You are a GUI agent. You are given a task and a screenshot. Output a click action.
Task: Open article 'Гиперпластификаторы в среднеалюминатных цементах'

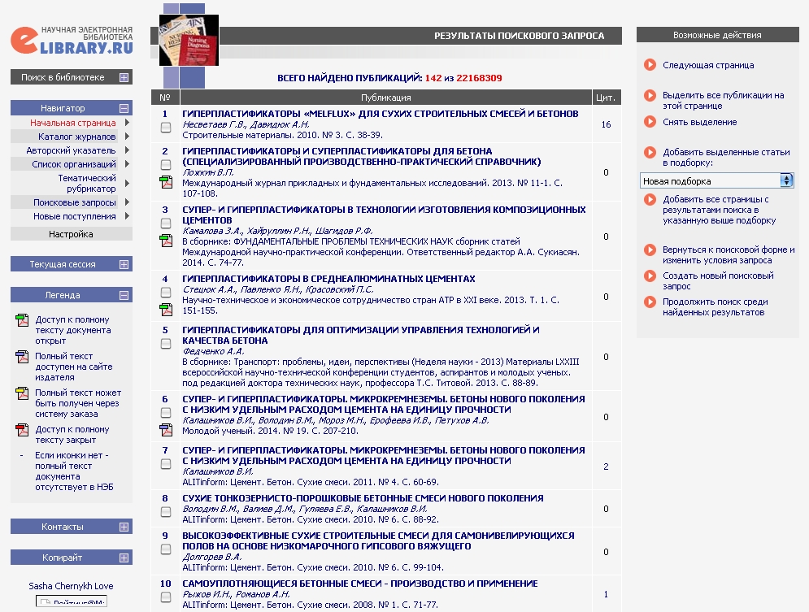(x=329, y=279)
